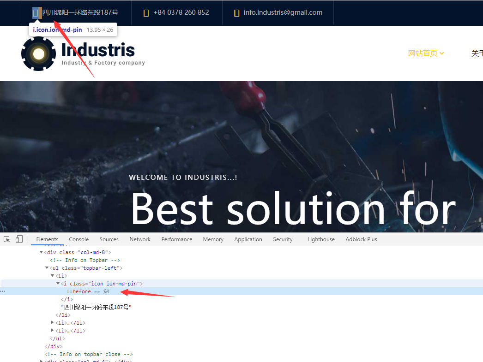The image size is (483, 362).
Task: Click the missing icon before phone number
Action: click(x=146, y=13)
